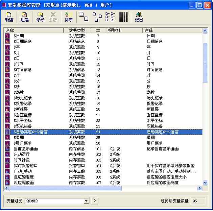
Task: Click the horizontal scrollbar thumb
Action: tap(66, 188)
